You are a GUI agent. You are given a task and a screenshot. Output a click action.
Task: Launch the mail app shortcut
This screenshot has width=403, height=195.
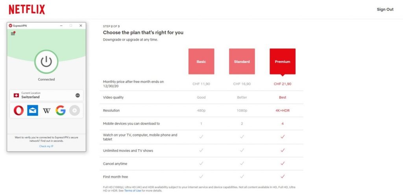33,110
